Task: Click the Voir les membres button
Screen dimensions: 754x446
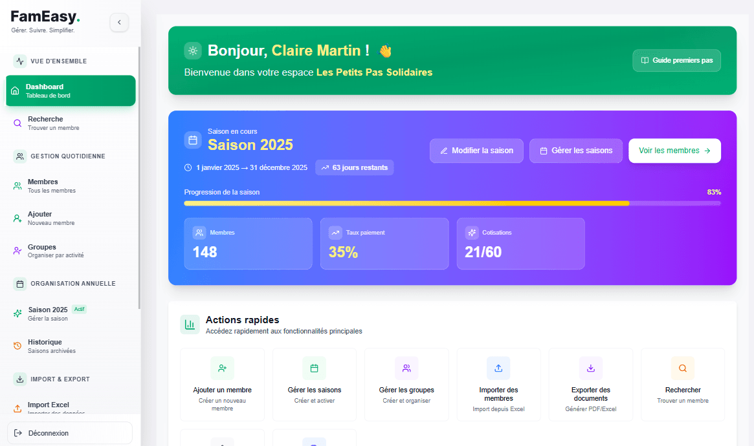Action: (674, 151)
